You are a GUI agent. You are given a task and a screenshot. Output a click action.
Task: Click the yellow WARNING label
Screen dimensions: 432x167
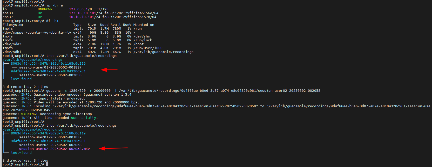click(x=28, y=114)
